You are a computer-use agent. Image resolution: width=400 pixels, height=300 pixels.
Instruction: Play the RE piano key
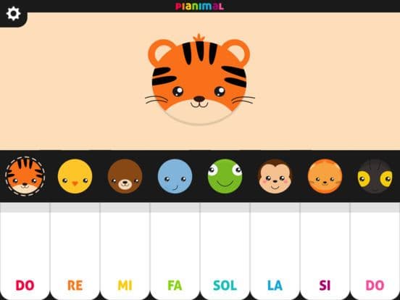pyautogui.click(x=75, y=251)
